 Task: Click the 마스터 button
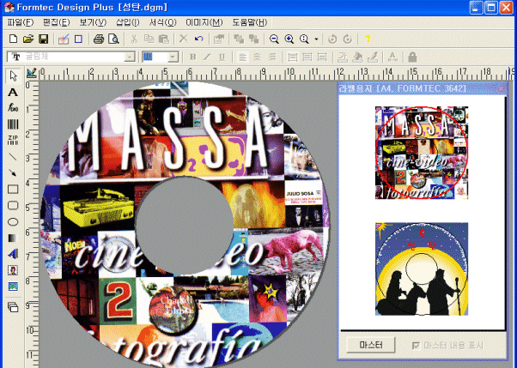click(x=371, y=345)
